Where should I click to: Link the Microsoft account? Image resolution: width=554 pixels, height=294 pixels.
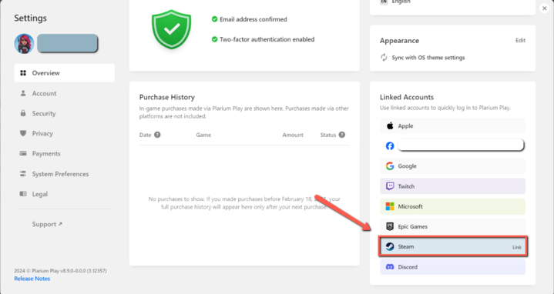[452, 206]
